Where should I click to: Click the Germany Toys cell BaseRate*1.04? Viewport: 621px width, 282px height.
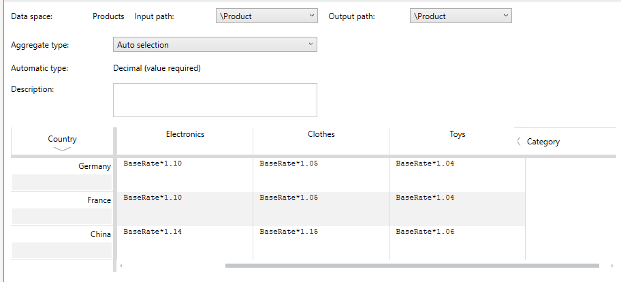[458, 175]
